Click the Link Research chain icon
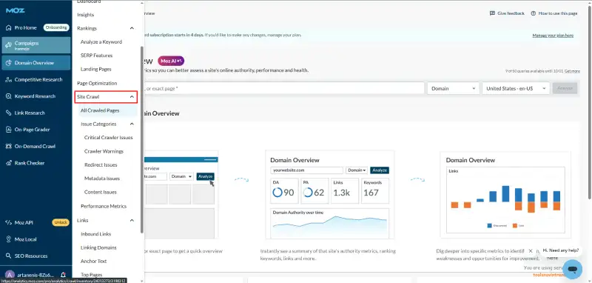The height and width of the screenshot is (283, 592). [x=9, y=113]
